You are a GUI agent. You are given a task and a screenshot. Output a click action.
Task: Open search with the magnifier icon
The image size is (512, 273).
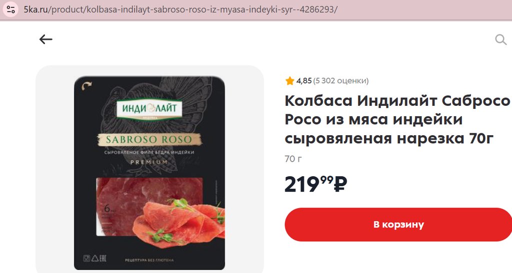click(x=500, y=40)
